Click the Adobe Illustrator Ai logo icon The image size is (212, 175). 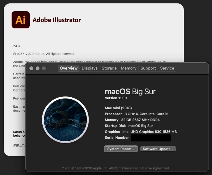21,20
